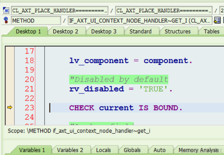Open the Standard tab
Image resolution: width=224 pixels, height=155 pixels.
tap(140, 31)
